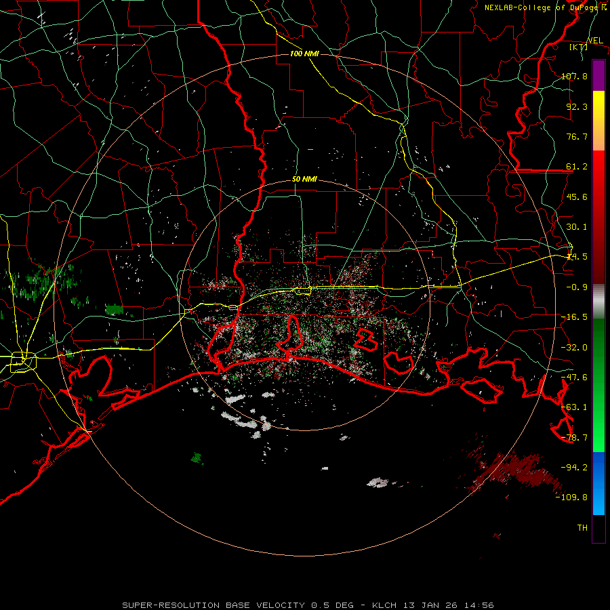Click the NEXLAB-College of DuPage label
Viewport: 610px width, 610px height.
(x=545, y=7)
